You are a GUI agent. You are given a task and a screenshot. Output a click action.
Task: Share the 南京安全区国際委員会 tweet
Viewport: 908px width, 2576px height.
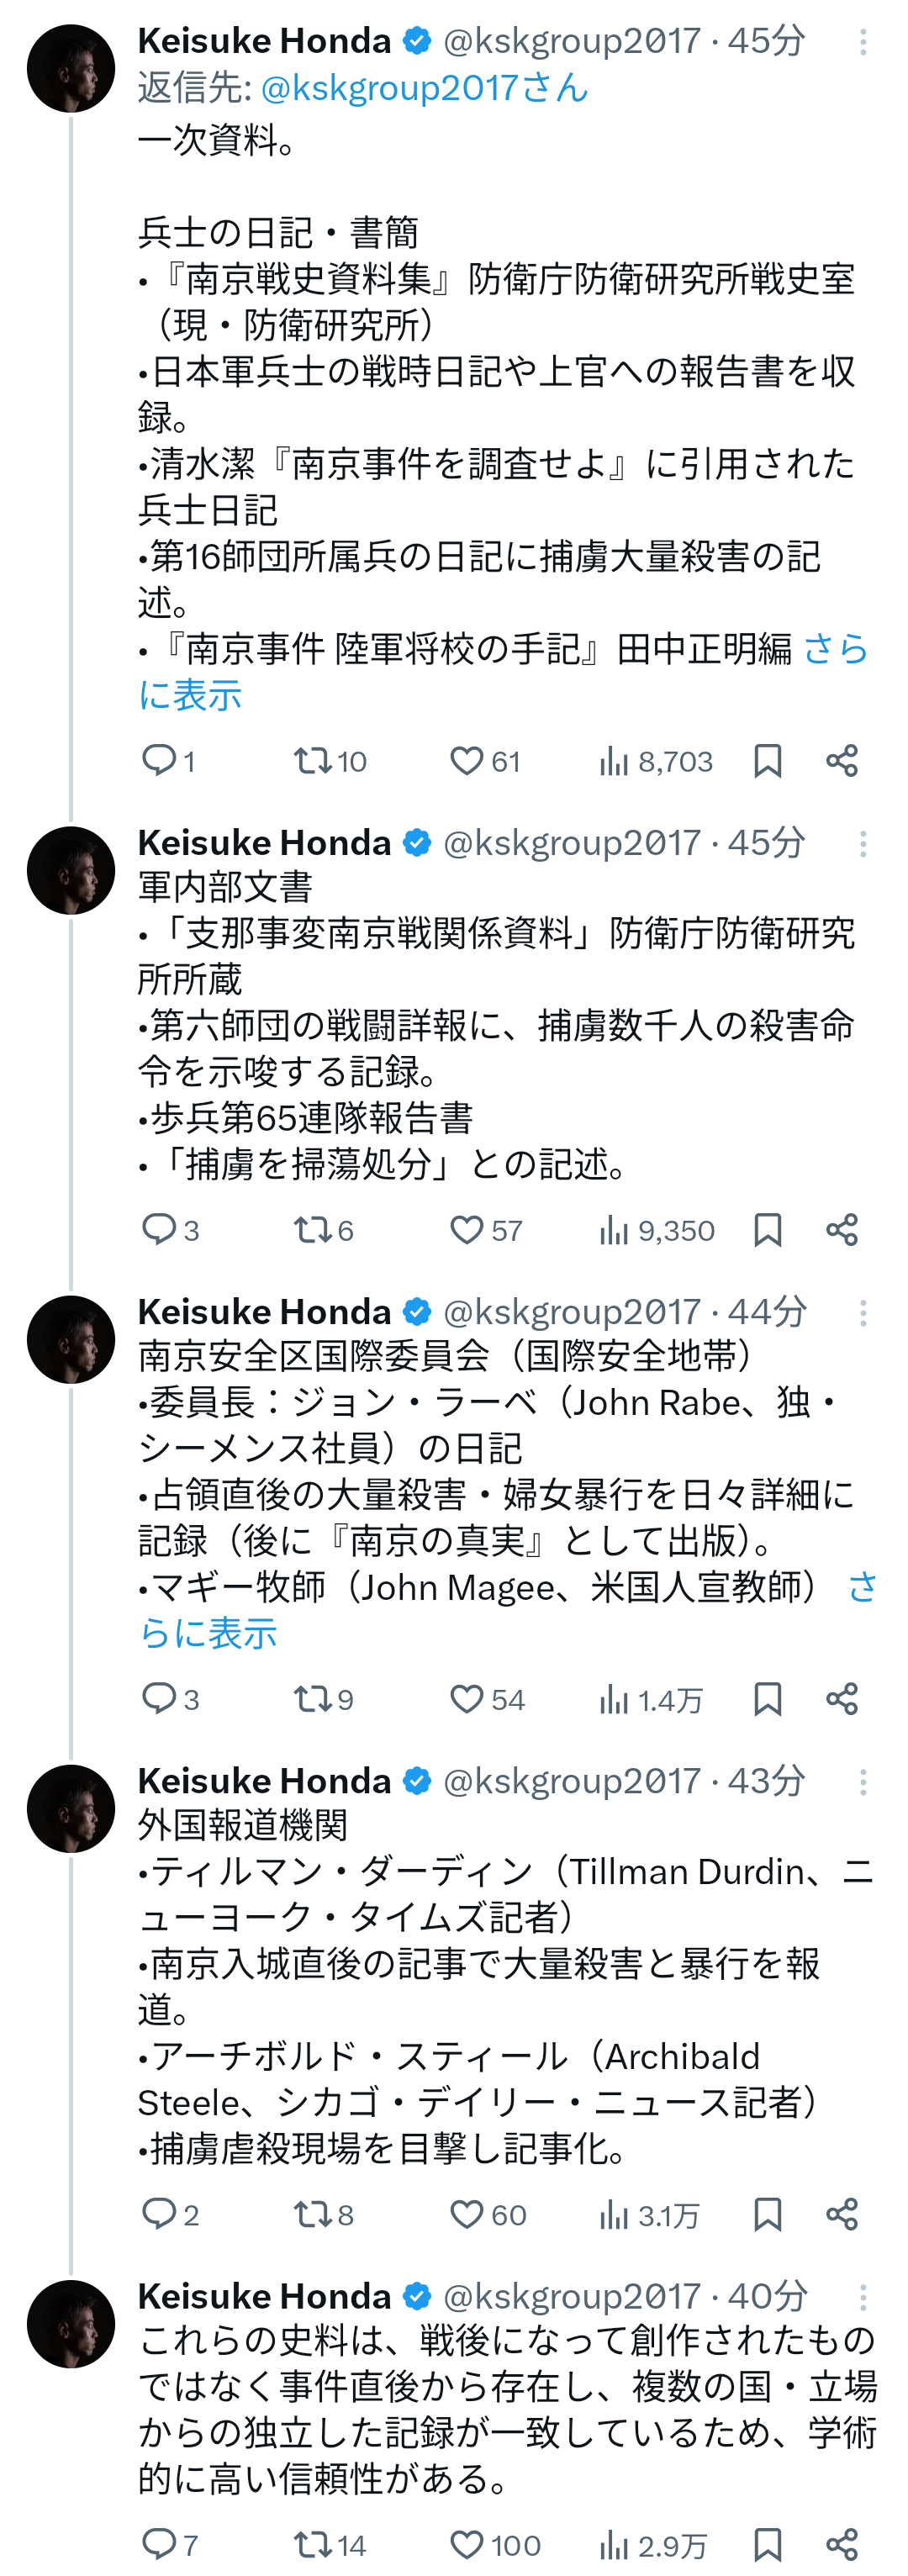click(x=842, y=1699)
